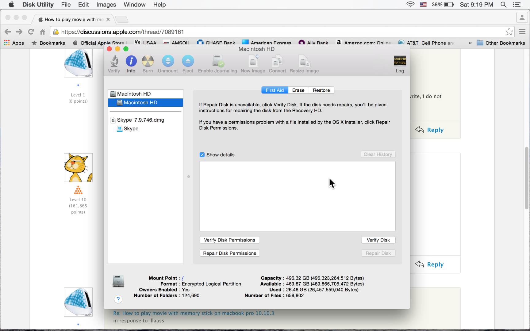The width and height of the screenshot is (530, 331).
Task: Select Skype_7.9.746.dmg in the sidebar
Action: (141, 120)
